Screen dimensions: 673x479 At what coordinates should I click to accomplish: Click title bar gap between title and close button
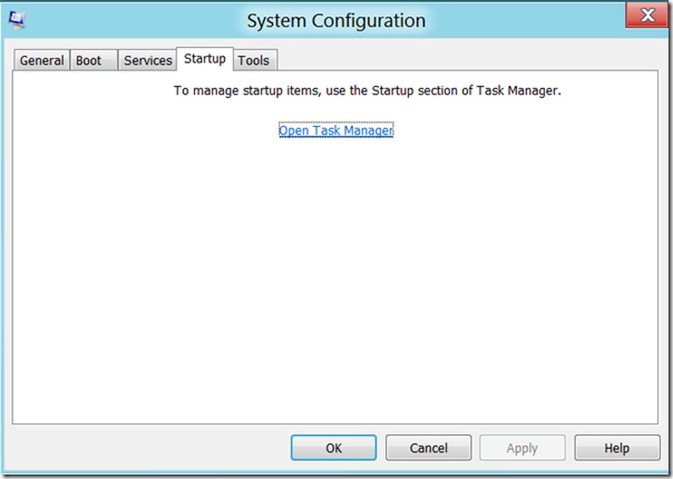(x=525, y=21)
